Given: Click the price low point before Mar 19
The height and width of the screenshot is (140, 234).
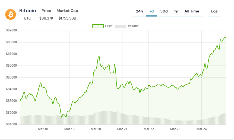Looking at the screenshot, I should tap(62, 117).
